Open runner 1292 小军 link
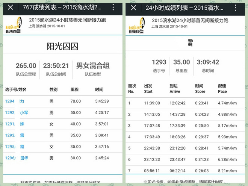The width and height of the screenshot is (248, 186). click(x=17, y=113)
